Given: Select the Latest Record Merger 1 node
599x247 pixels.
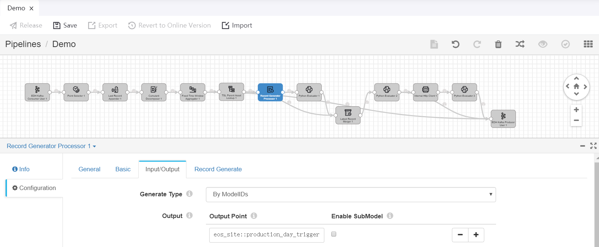Looking at the screenshot, I should pyautogui.click(x=348, y=115).
